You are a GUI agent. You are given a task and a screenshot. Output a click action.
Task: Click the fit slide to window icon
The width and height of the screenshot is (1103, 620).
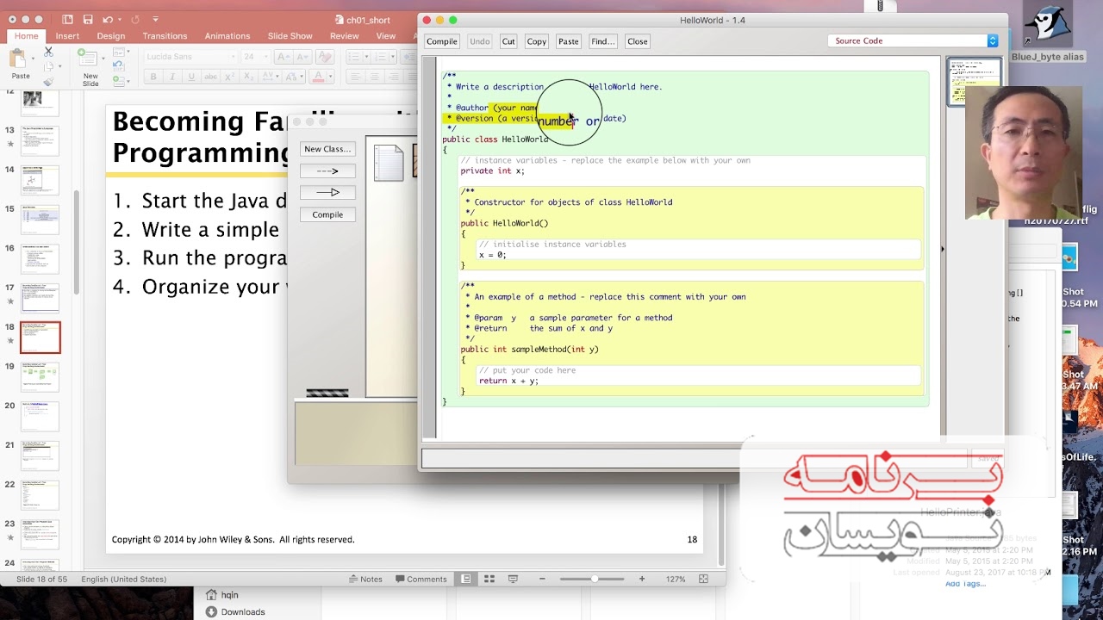tap(703, 579)
